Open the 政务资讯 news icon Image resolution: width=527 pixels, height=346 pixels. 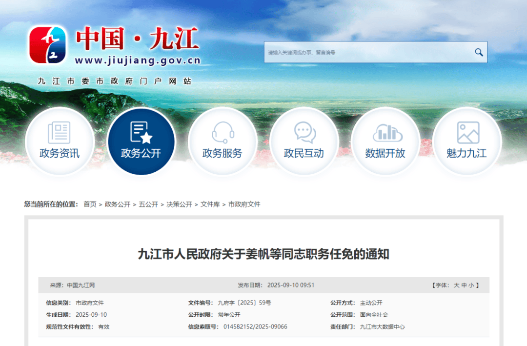click(59, 142)
